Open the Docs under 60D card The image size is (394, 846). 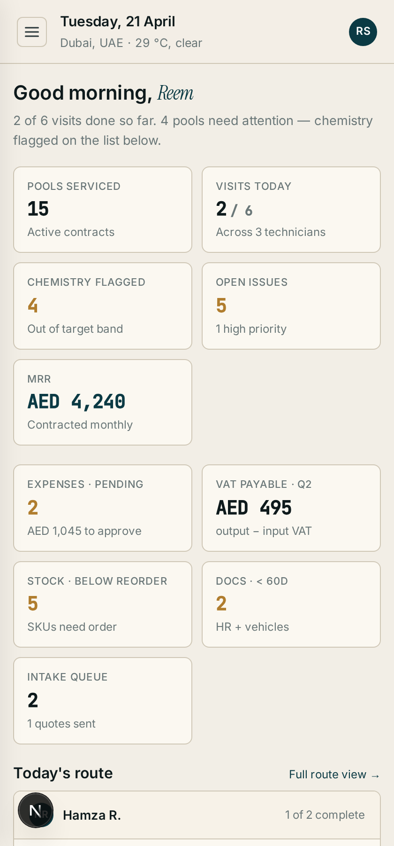[291, 604]
